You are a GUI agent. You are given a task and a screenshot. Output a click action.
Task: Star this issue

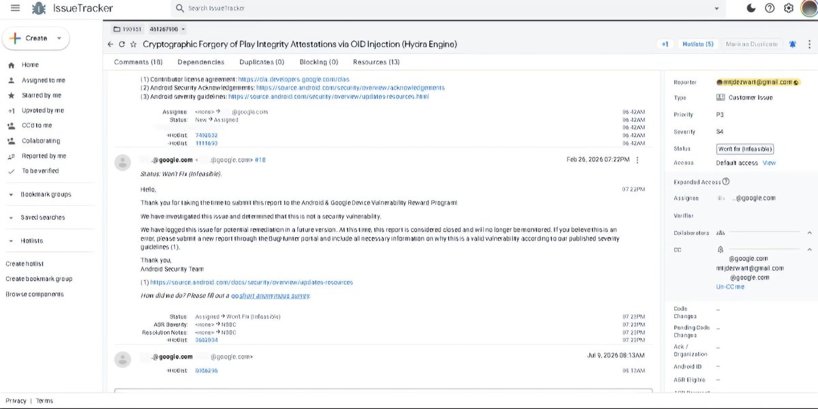pos(134,44)
